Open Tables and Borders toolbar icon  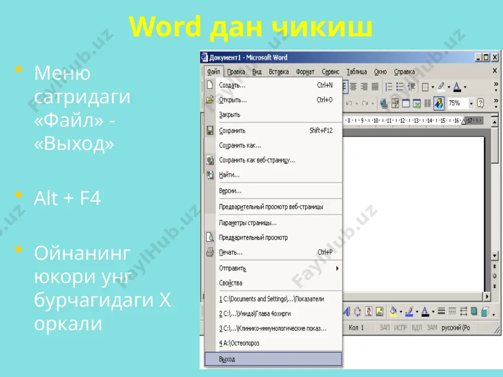click(395, 103)
